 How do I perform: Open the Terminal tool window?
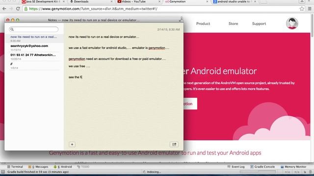coord(15,167)
